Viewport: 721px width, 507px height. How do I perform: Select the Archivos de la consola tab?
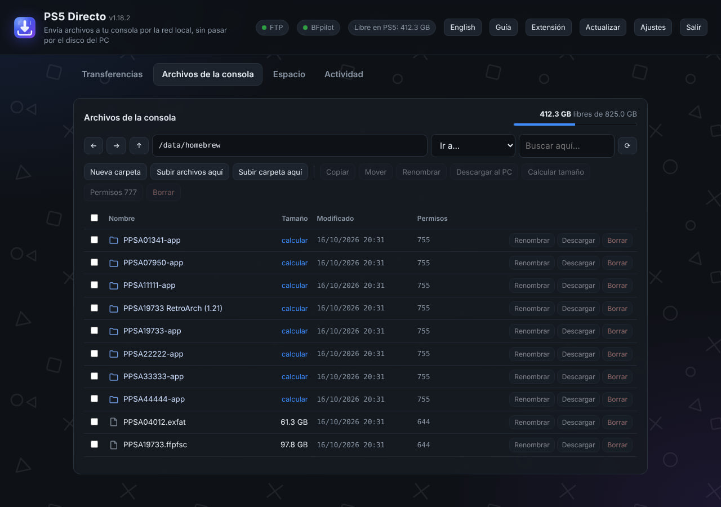(x=208, y=74)
